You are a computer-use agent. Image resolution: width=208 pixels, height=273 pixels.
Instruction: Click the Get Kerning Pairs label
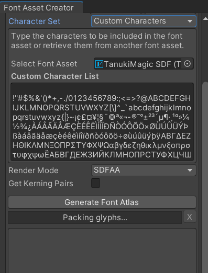(x=41, y=184)
